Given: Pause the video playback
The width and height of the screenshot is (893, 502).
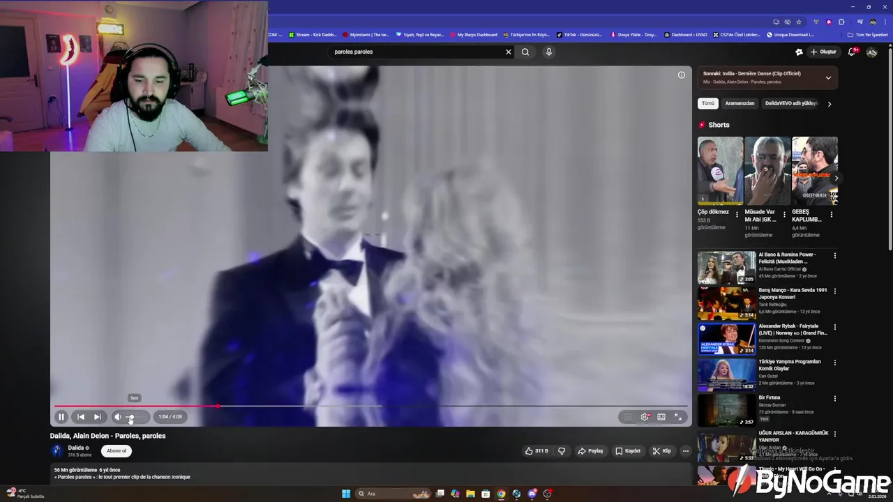Looking at the screenshot, I should tap(61, 417).
